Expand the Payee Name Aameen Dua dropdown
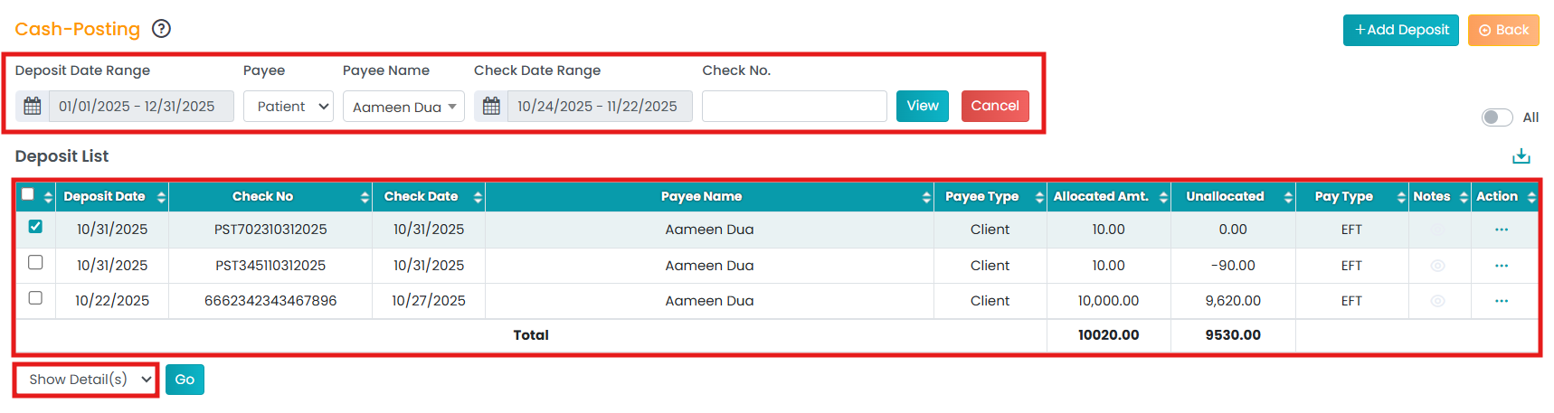The image size is (1554, 413). tap(403, 107)
